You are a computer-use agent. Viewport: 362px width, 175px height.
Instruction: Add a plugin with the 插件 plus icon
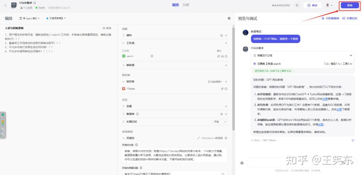point(226,35)
